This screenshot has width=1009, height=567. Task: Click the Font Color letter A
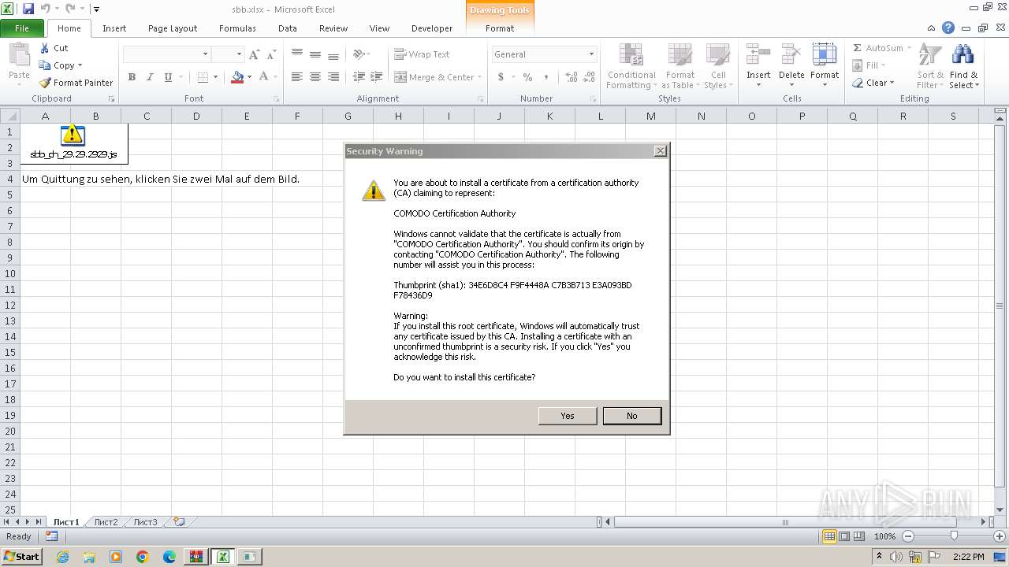[263, 77]
